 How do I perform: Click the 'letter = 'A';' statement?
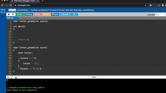[31, 63]
